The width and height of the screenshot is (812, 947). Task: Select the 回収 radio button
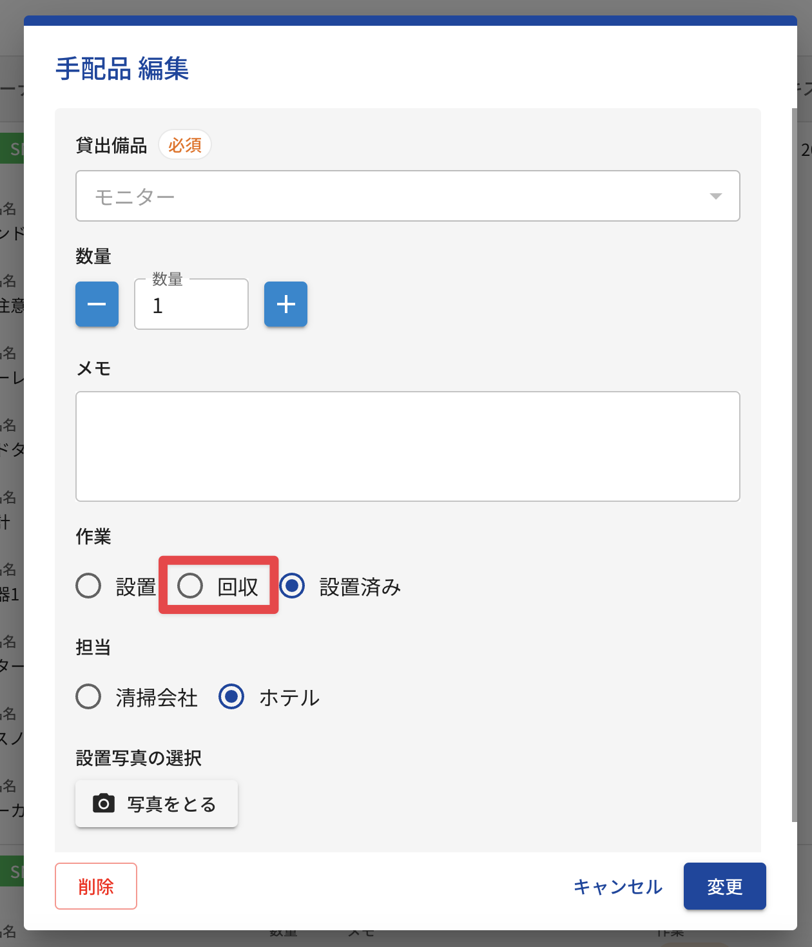point(190,586)
